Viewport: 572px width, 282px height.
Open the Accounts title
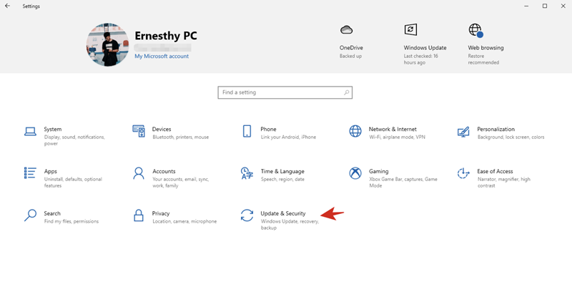click(x=164, y=171)
